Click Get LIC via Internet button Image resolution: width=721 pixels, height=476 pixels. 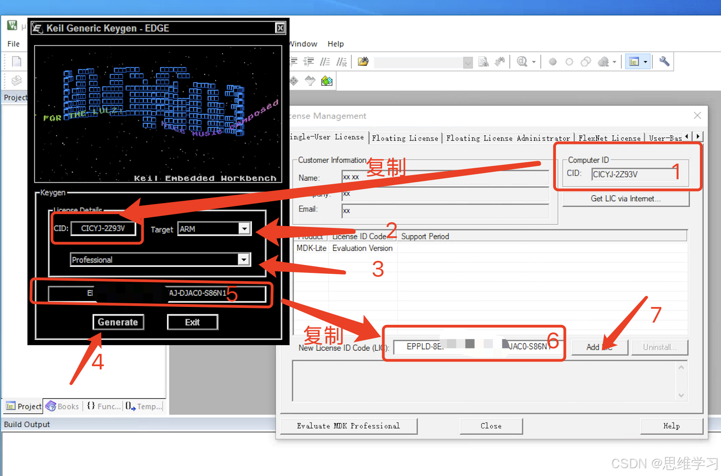(626, 198)
